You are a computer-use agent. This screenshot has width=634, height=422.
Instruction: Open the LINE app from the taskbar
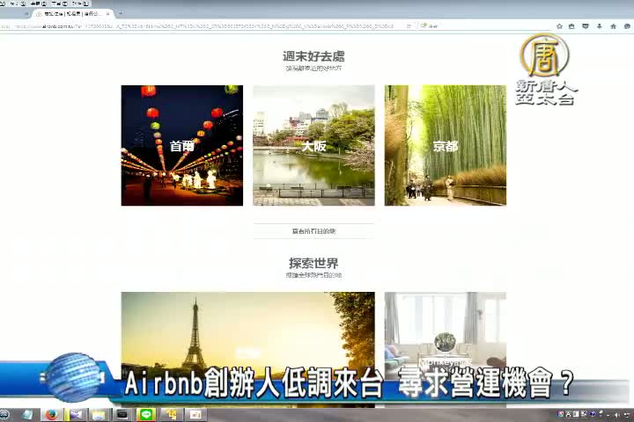[146, 414]
